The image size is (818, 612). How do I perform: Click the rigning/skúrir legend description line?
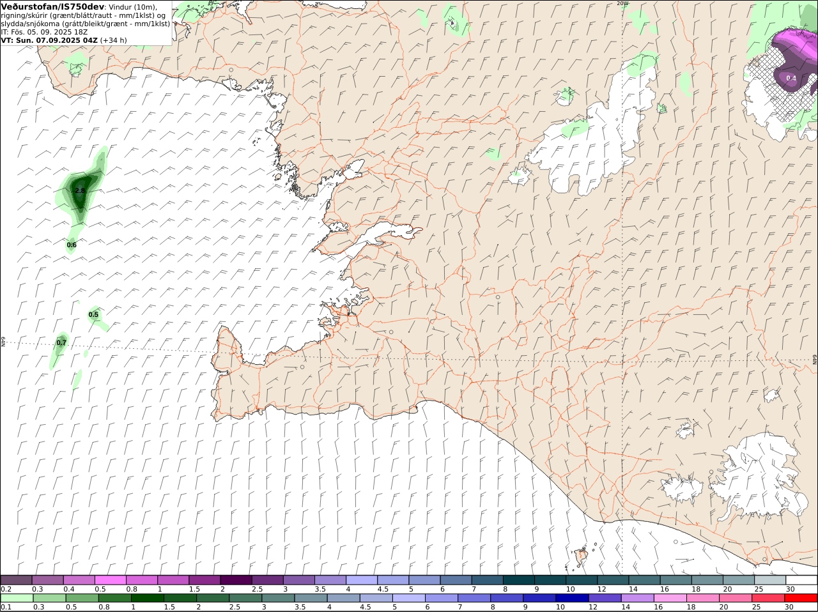[83, 15]
